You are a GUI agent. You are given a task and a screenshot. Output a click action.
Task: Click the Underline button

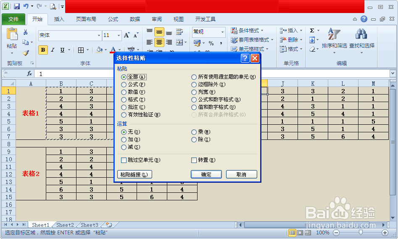62,50
